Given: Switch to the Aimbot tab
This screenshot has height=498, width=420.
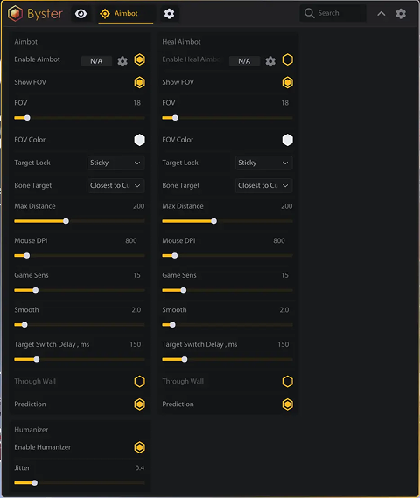Looking at the screenshot, I should click(126, 14).
